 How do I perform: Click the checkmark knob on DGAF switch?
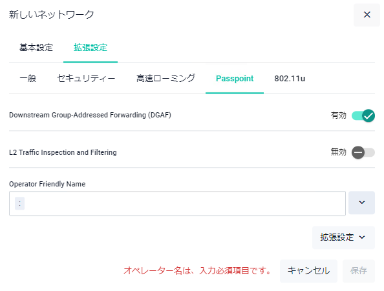[368, 115]
